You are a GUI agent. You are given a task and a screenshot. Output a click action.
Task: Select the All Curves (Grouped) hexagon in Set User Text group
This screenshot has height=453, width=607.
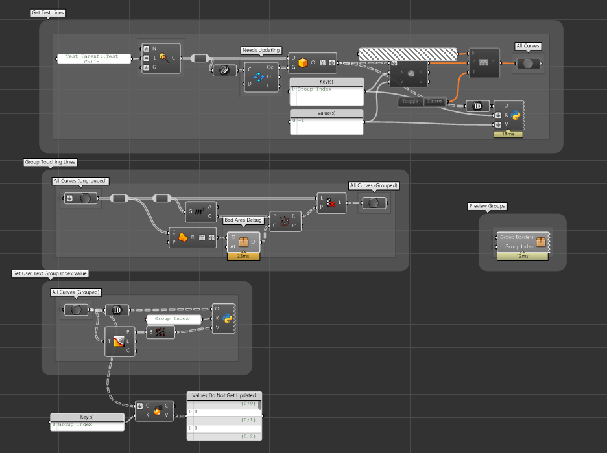tap(76, 310)
